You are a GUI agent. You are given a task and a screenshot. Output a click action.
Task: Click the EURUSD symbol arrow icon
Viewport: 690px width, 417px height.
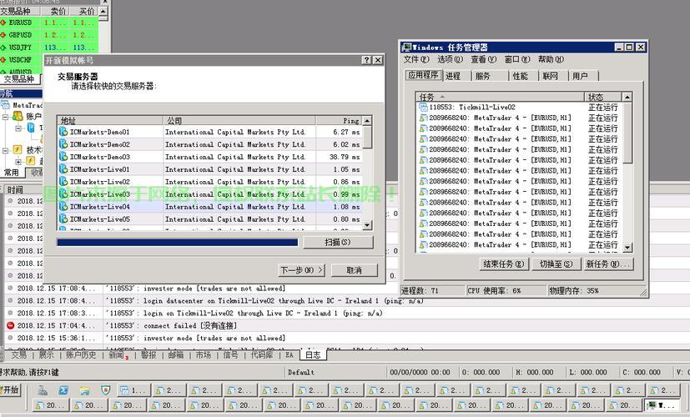(3, 23)
